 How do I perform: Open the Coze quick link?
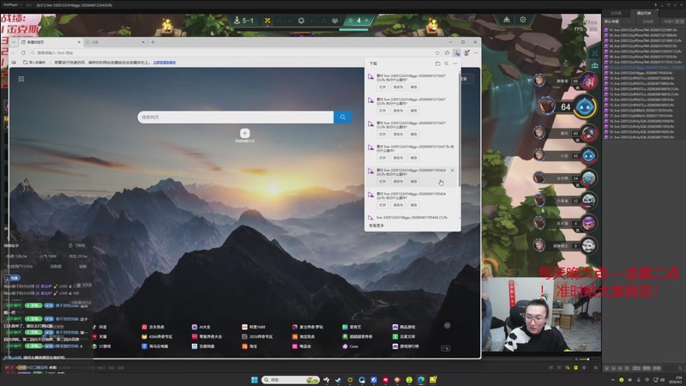click(351, 347)
